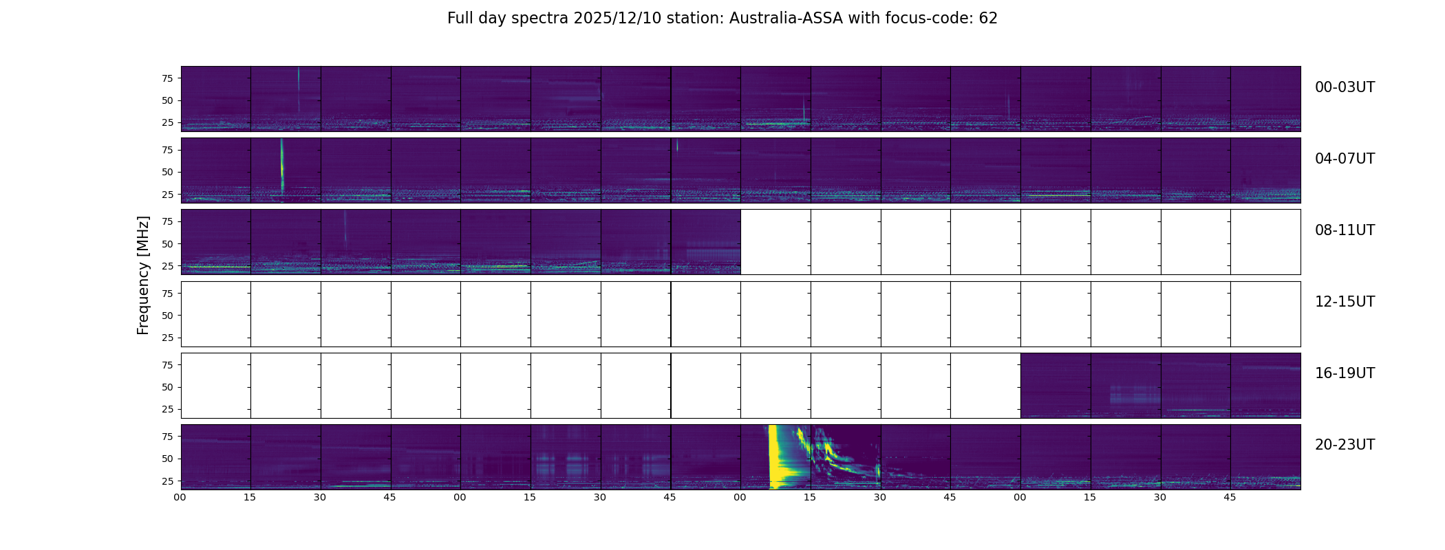Click the Frequency [MHz] axis label
The image size is (1445, 550).
point(143,275)
